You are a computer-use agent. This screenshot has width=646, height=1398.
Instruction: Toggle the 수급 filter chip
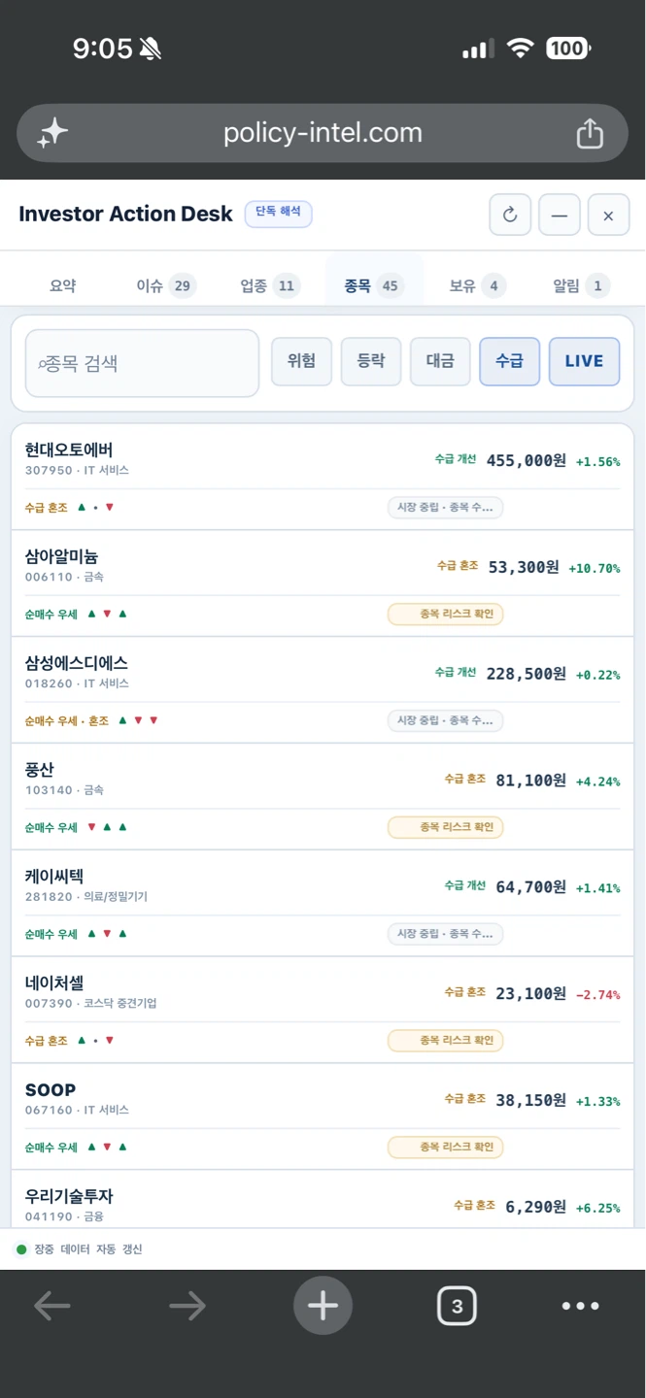click(509, 361)
